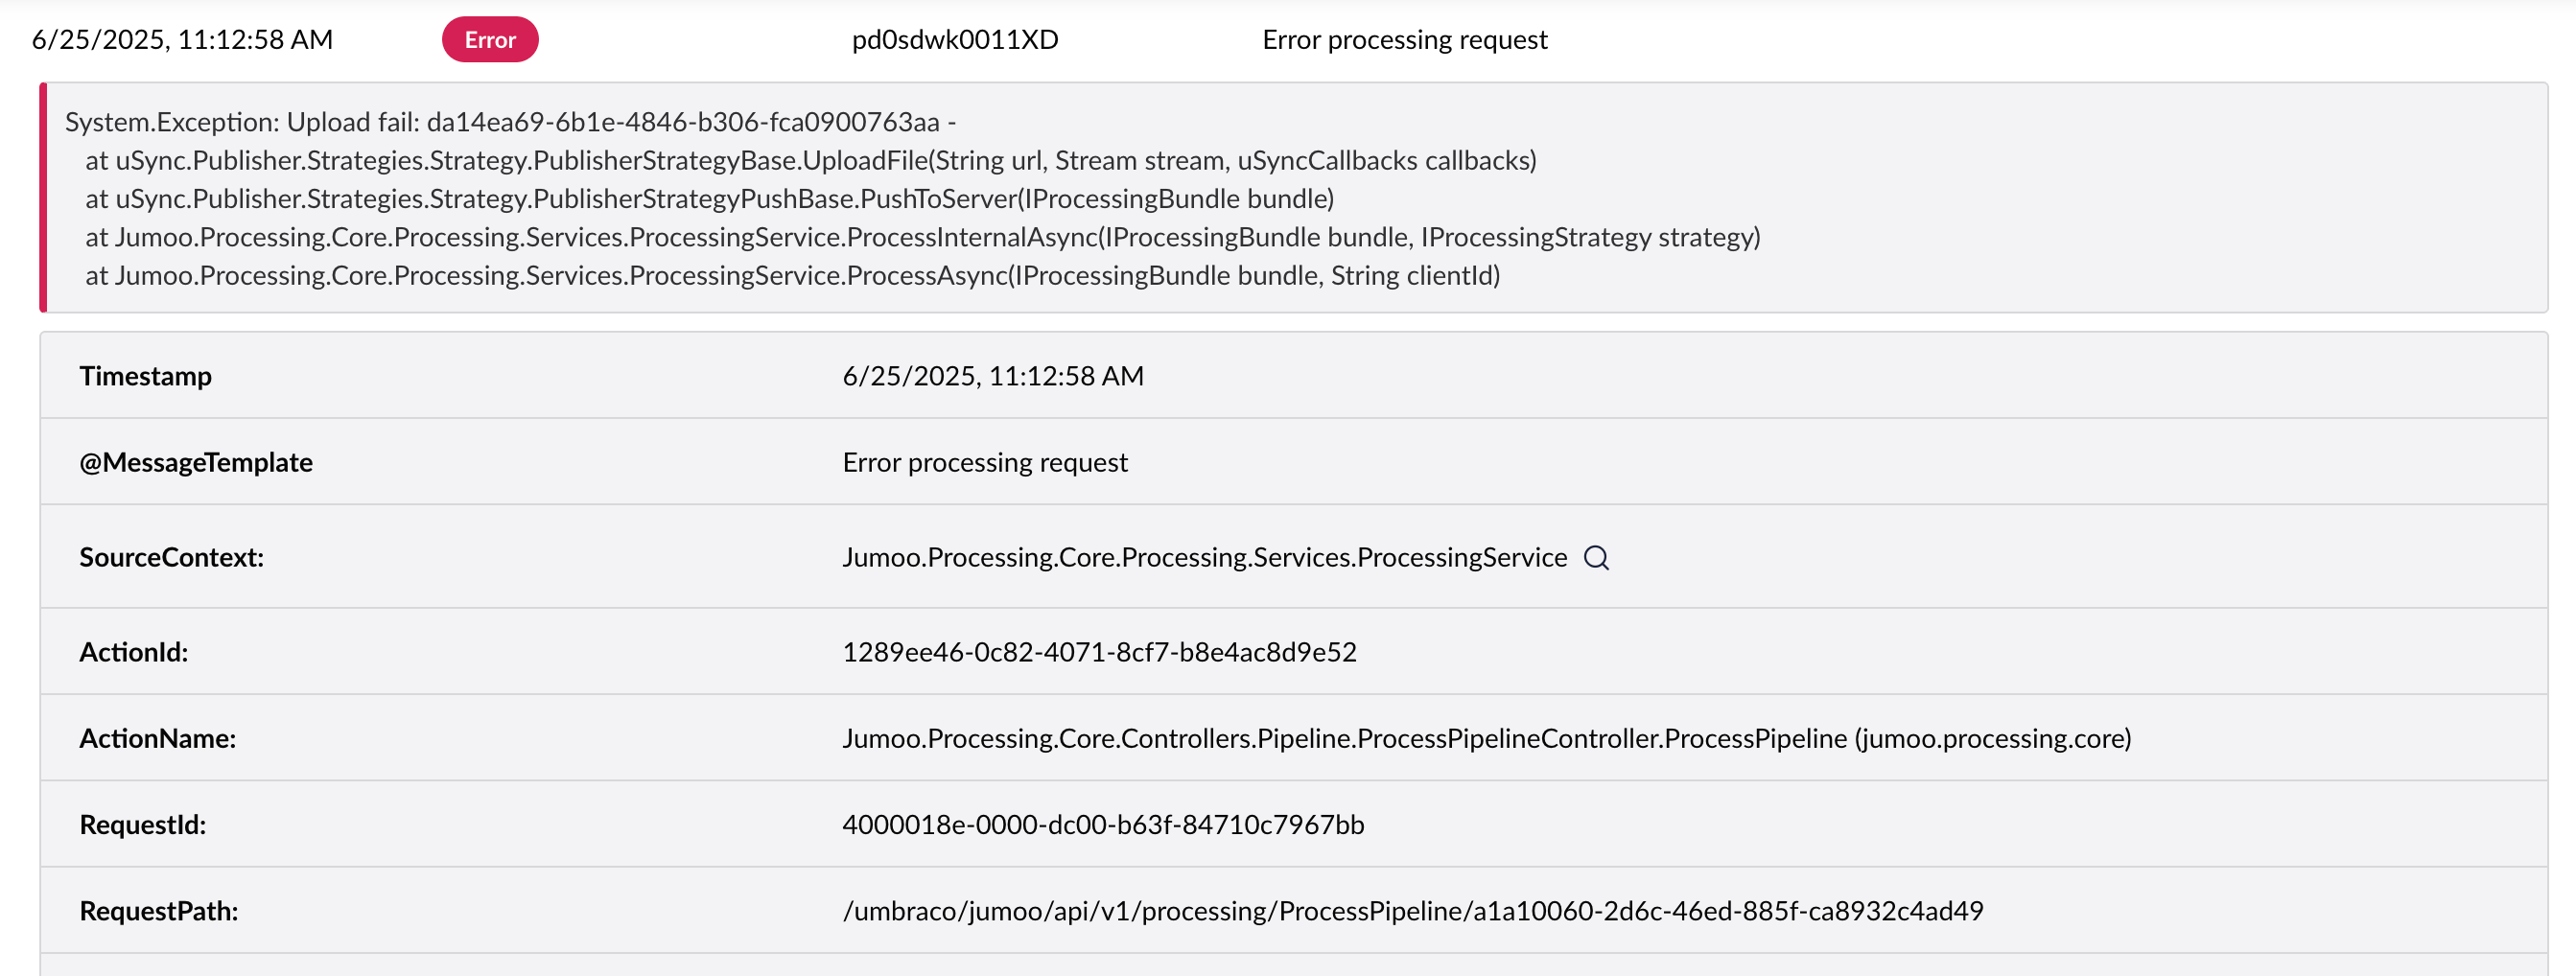Viewport: 2576px width, 976px height.
Task: Click the @MessageTemplate property label
Action: [196, 462]
